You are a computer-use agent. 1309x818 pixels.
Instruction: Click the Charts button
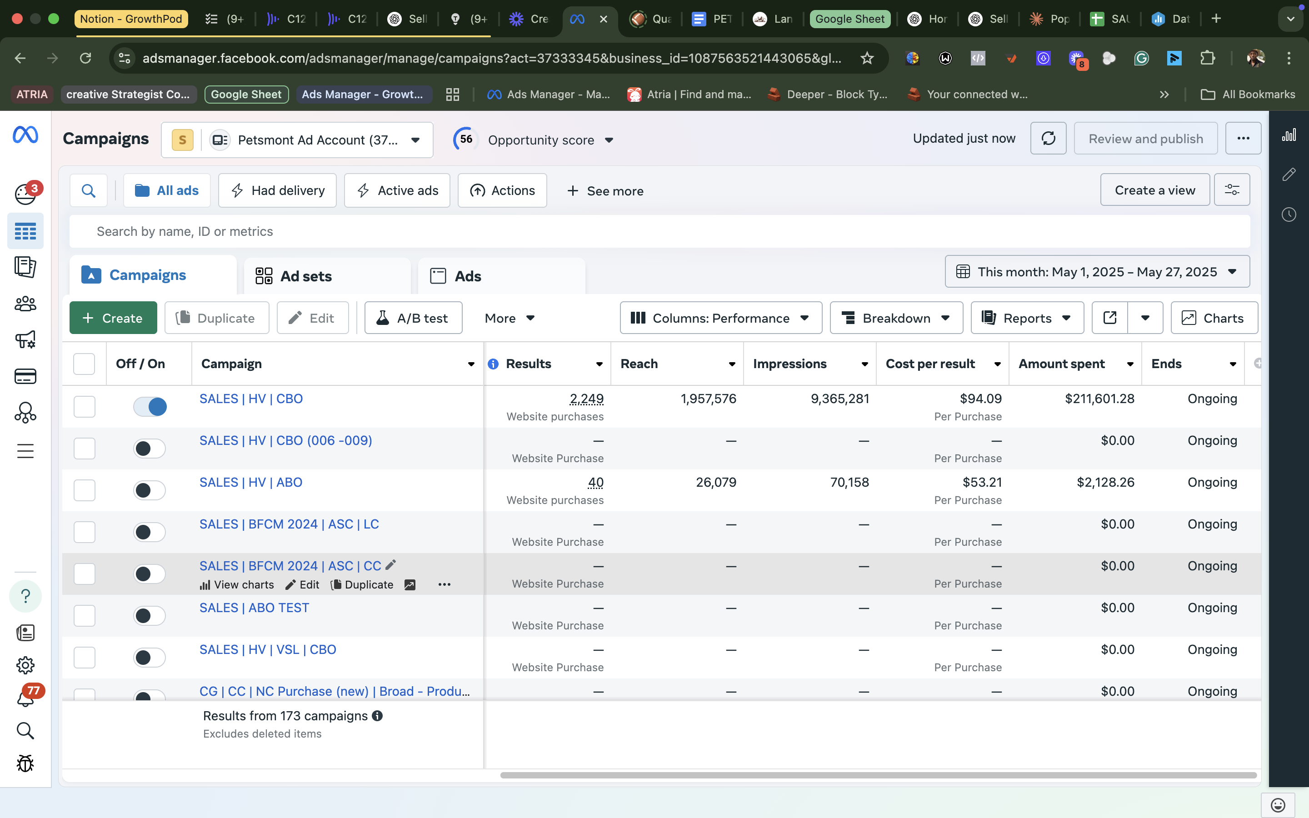[1214, 318]
